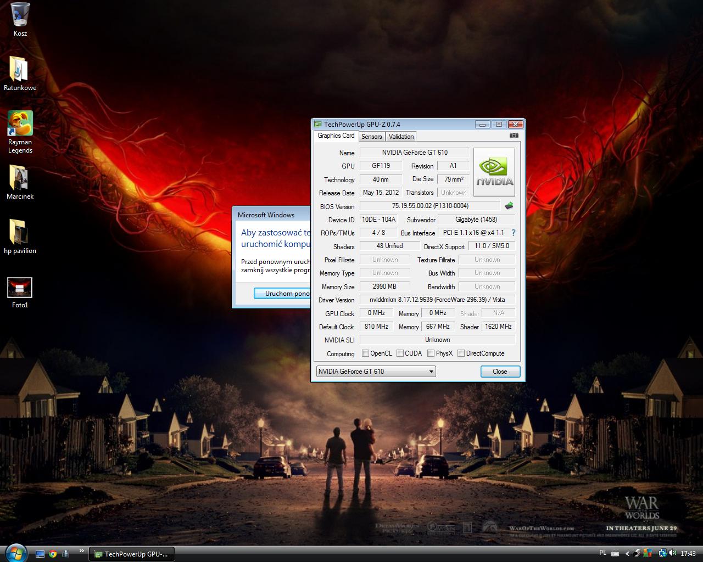703x562 pixels.
Task: Click Show Desktop in Quick Launch
Action: click(40, 554)
